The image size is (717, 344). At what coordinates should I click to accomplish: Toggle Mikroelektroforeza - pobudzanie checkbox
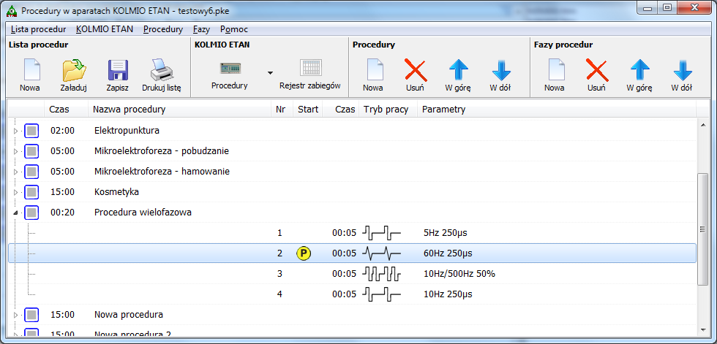click(x=31, y=151)
